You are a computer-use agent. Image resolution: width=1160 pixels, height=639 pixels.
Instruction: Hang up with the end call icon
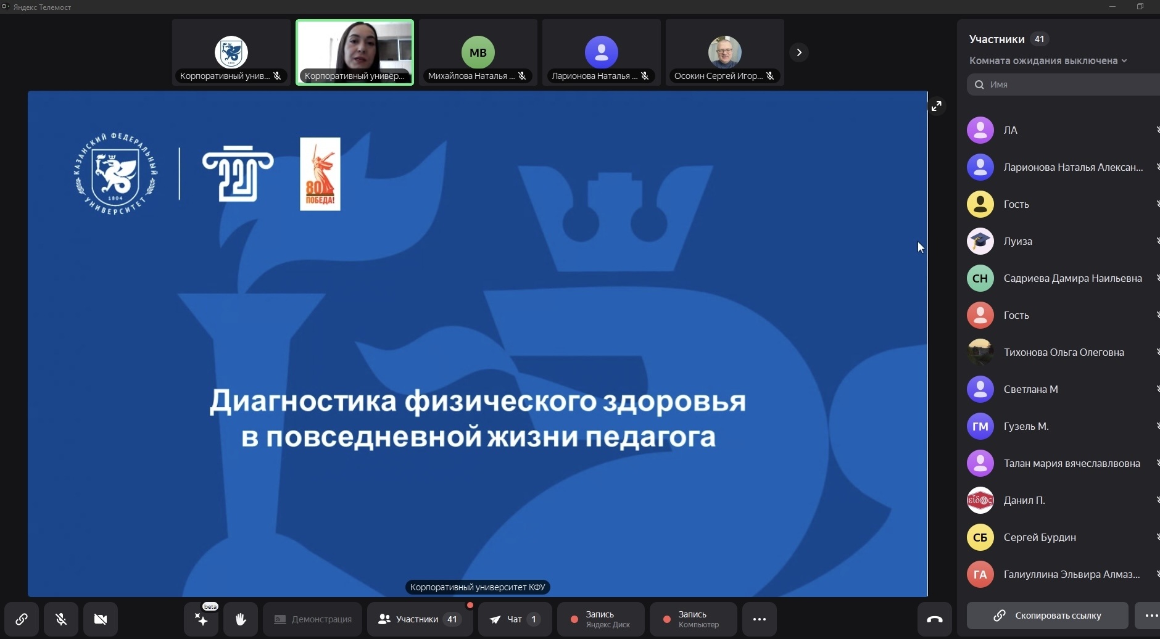(934, 619)
